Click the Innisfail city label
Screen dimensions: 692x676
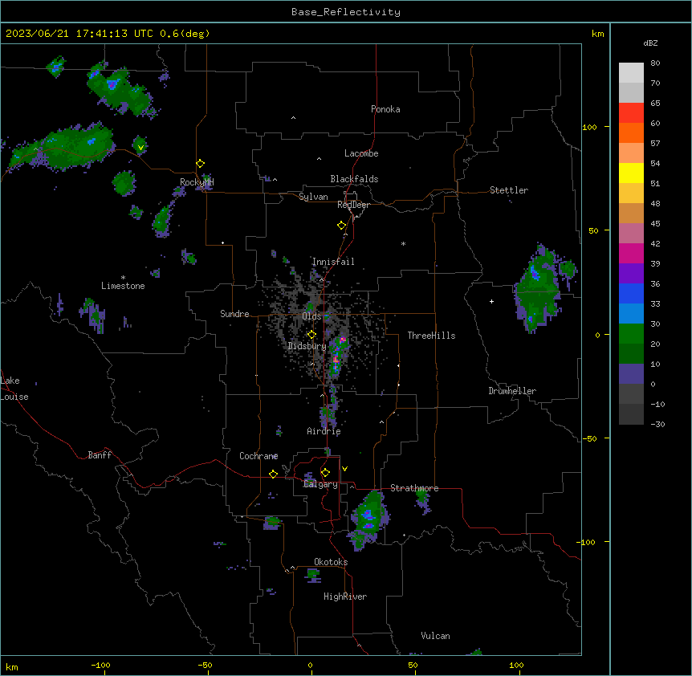click(333, 262)
